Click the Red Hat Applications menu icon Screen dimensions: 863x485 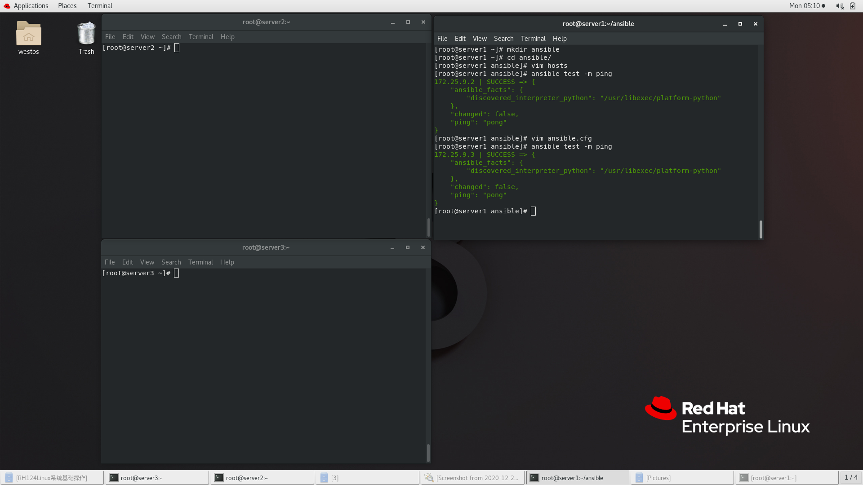(x=7, y=6)
